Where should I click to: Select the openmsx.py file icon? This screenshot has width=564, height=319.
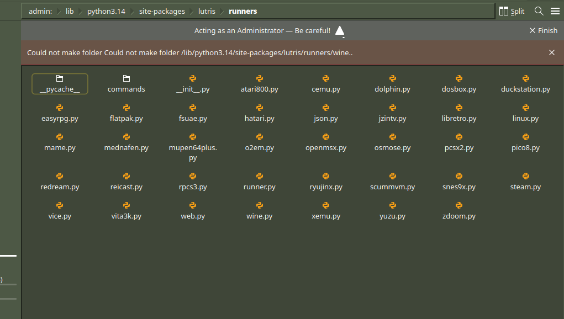coord(326,137)
